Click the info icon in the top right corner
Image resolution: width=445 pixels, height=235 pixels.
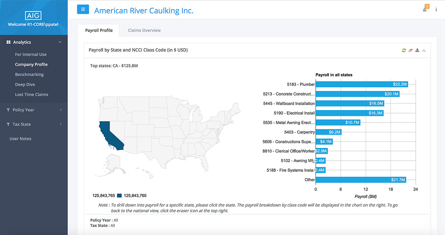436,9
